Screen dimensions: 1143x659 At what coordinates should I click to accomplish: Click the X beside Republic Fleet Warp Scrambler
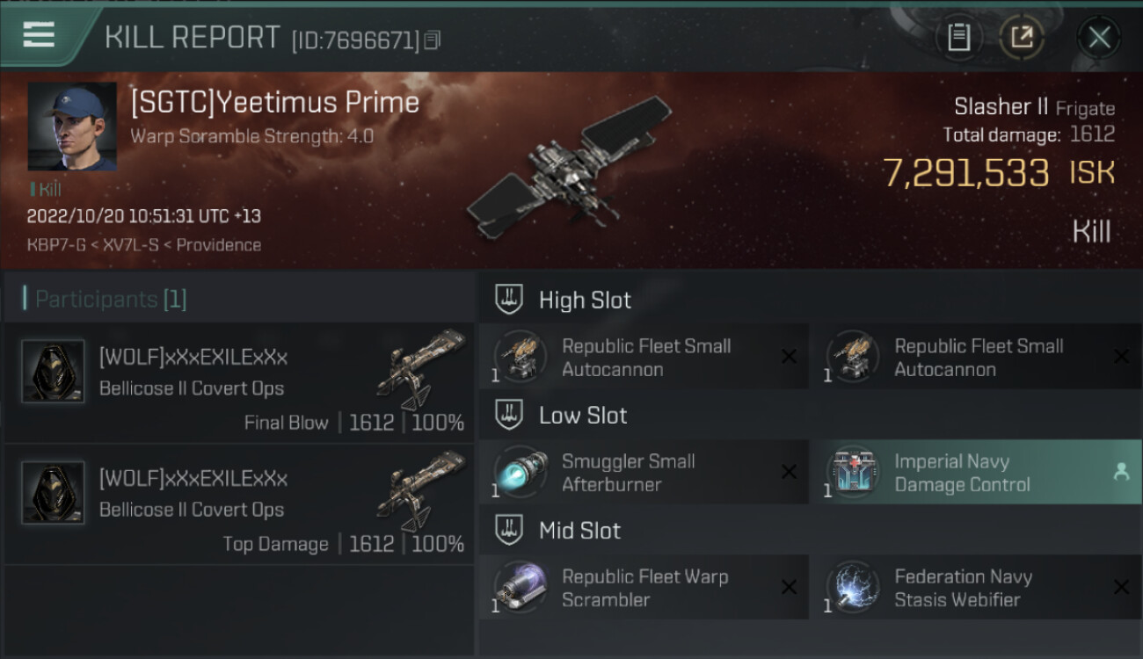[x=789, y=587]
